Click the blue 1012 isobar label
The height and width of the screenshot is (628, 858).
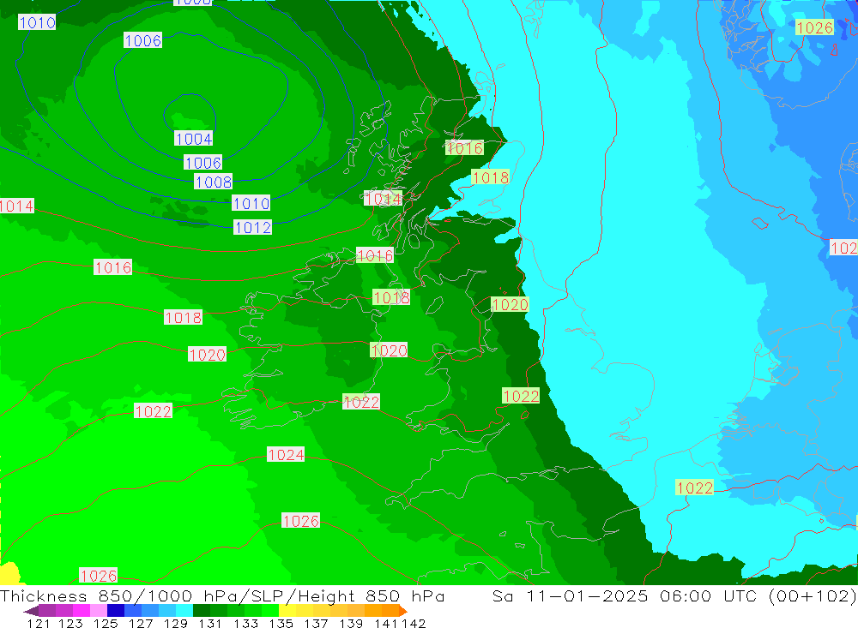tap(253, 227)
